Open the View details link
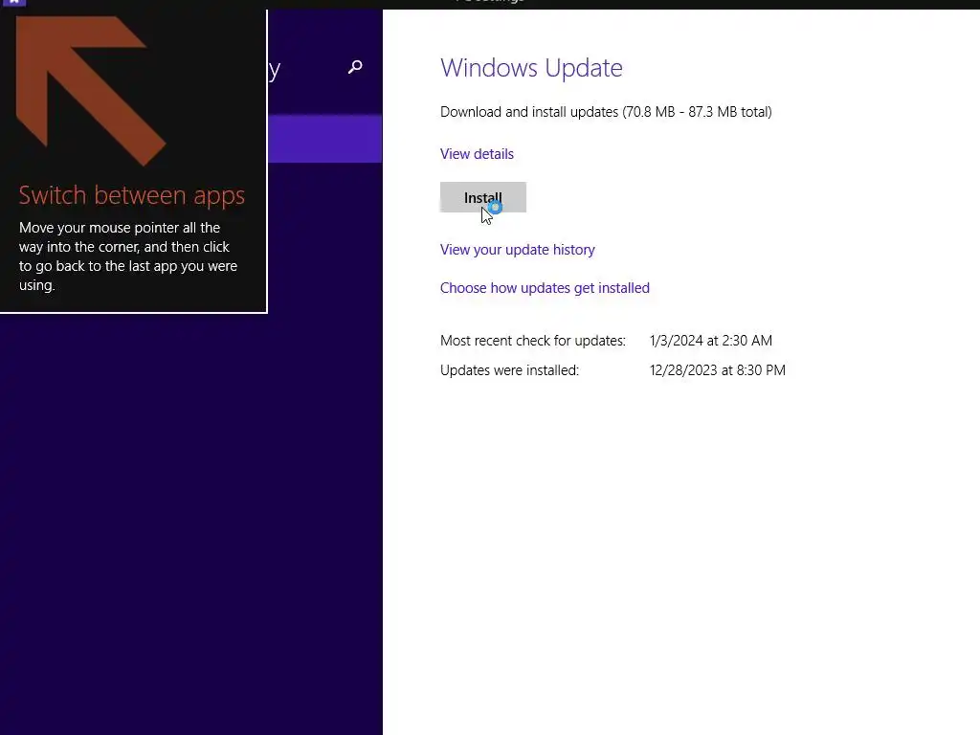Image resolution: width=980 pixels, height=735 pixels. click(x=477, y=154)
